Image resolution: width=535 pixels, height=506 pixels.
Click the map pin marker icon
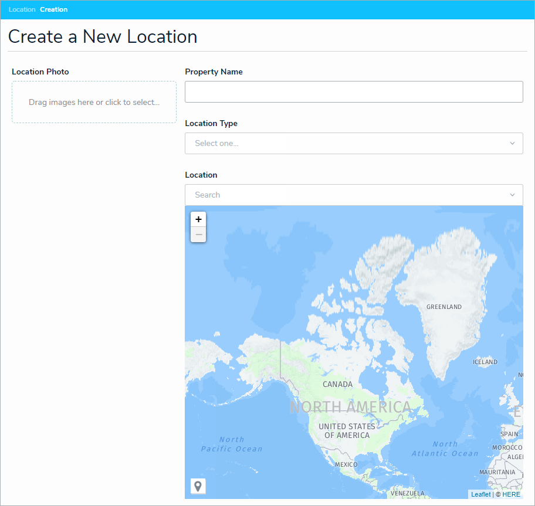pyautogui.click(x=198, y=486)
